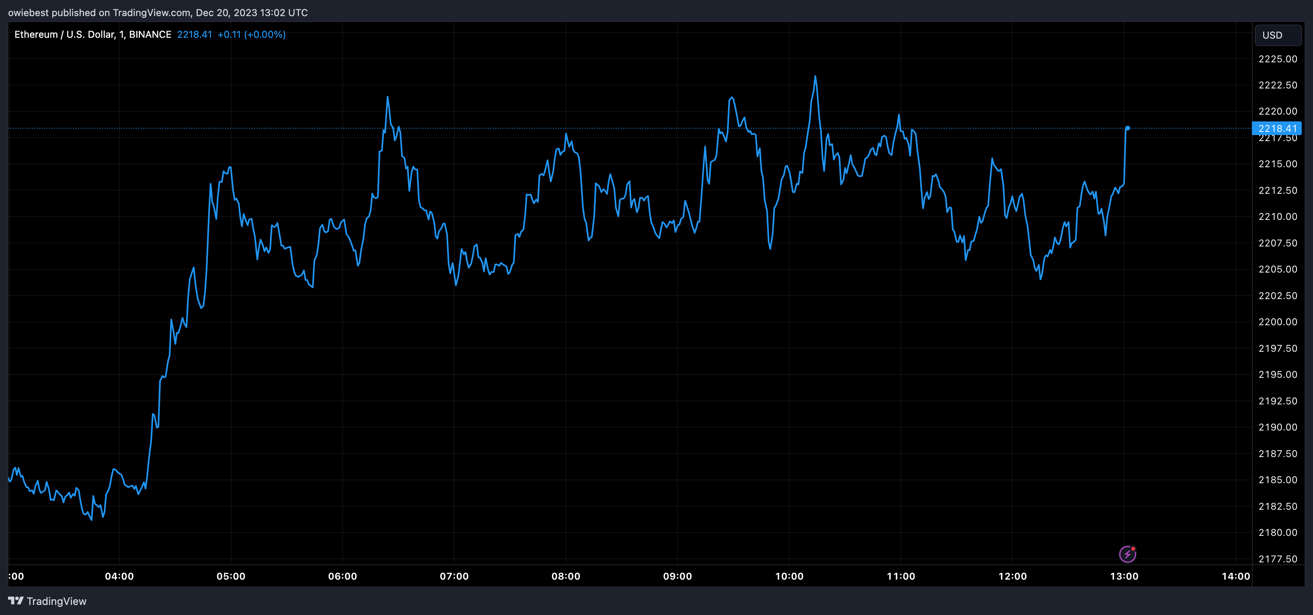Viewport: 1313px width, 615px height.
Task: Click the last price dot at the line's end
Action: [1127, 128]
